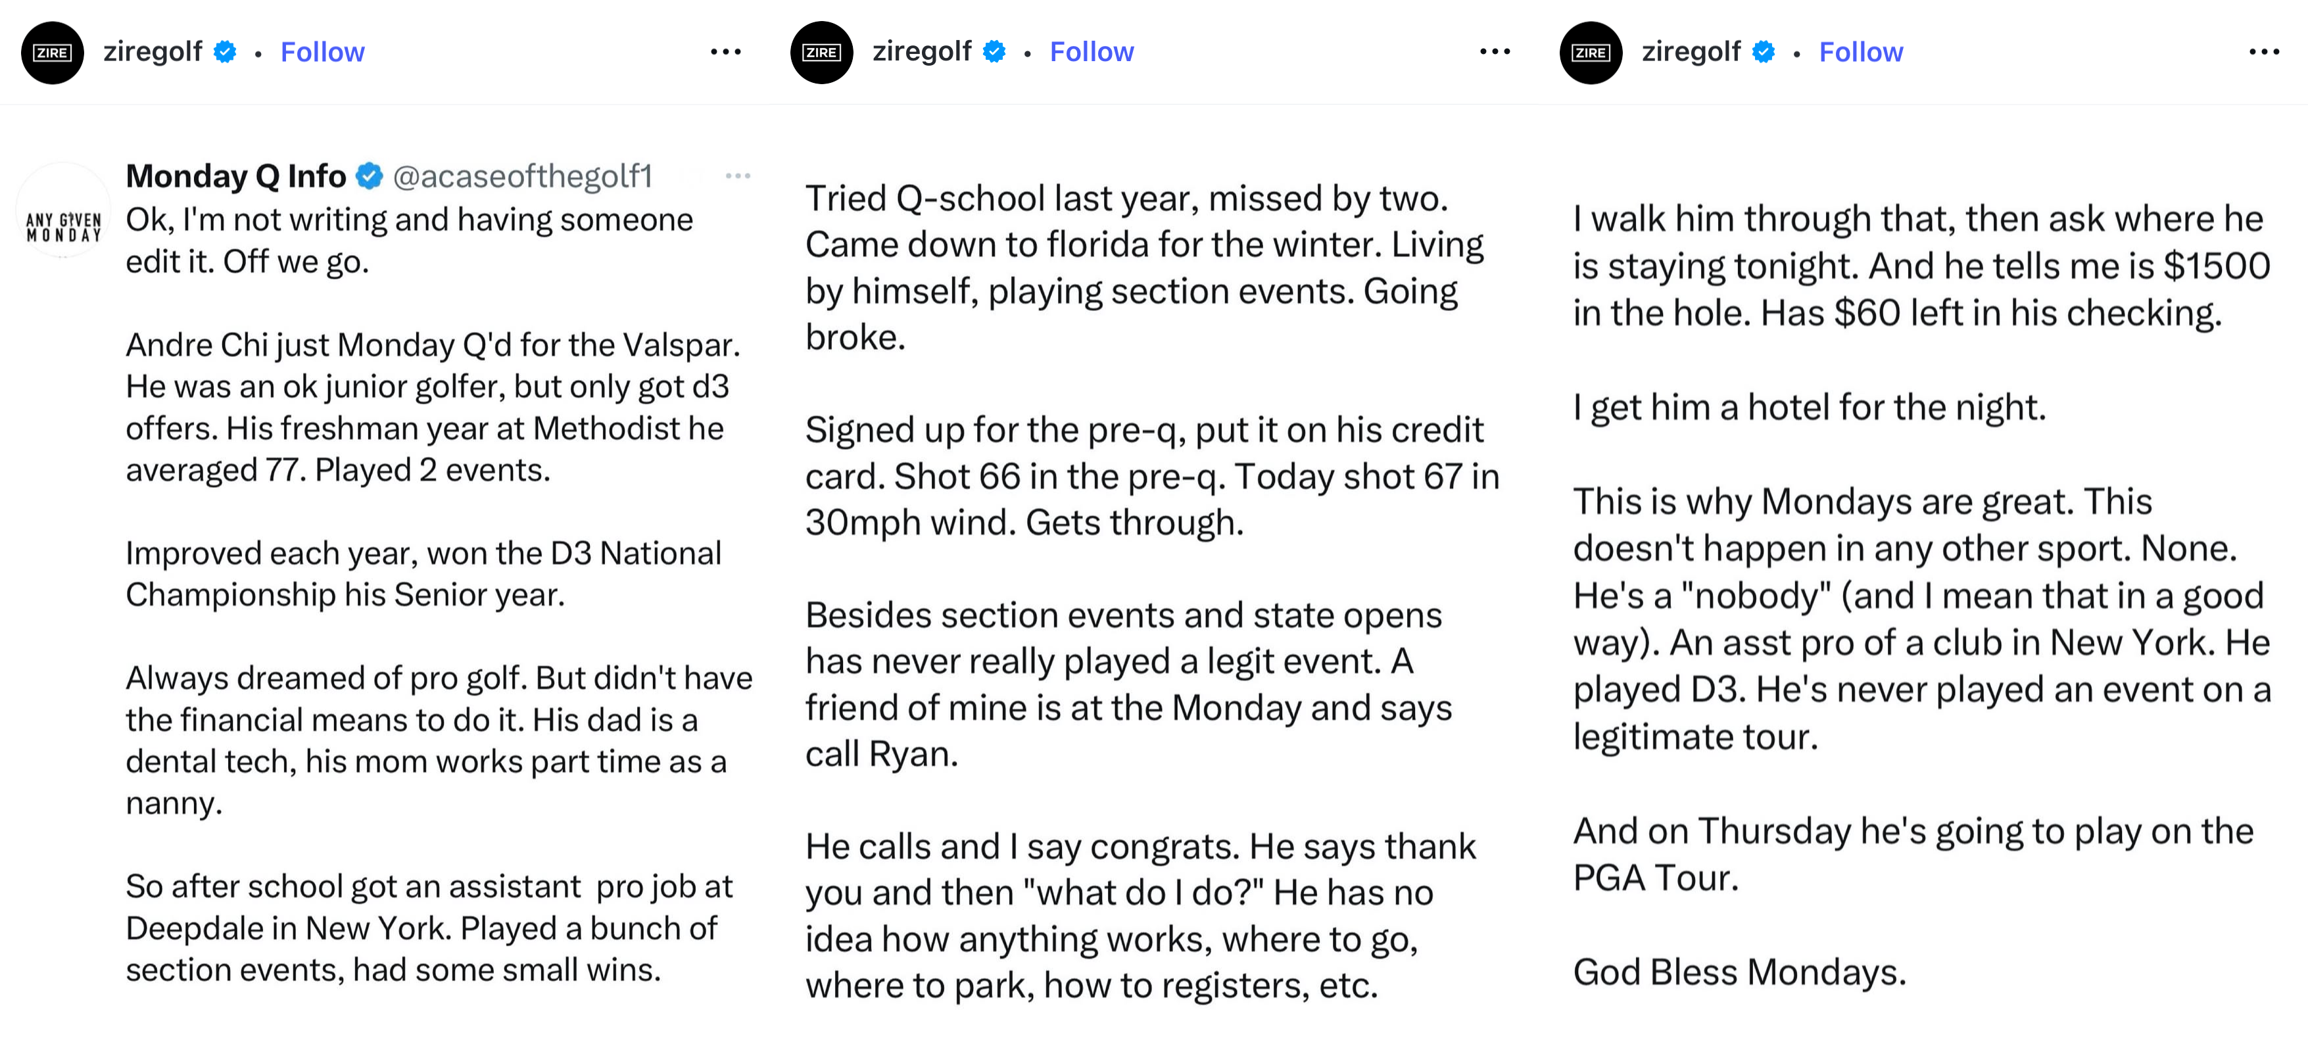Open the Any Given Monday profile picture

(x=62, y=212)
